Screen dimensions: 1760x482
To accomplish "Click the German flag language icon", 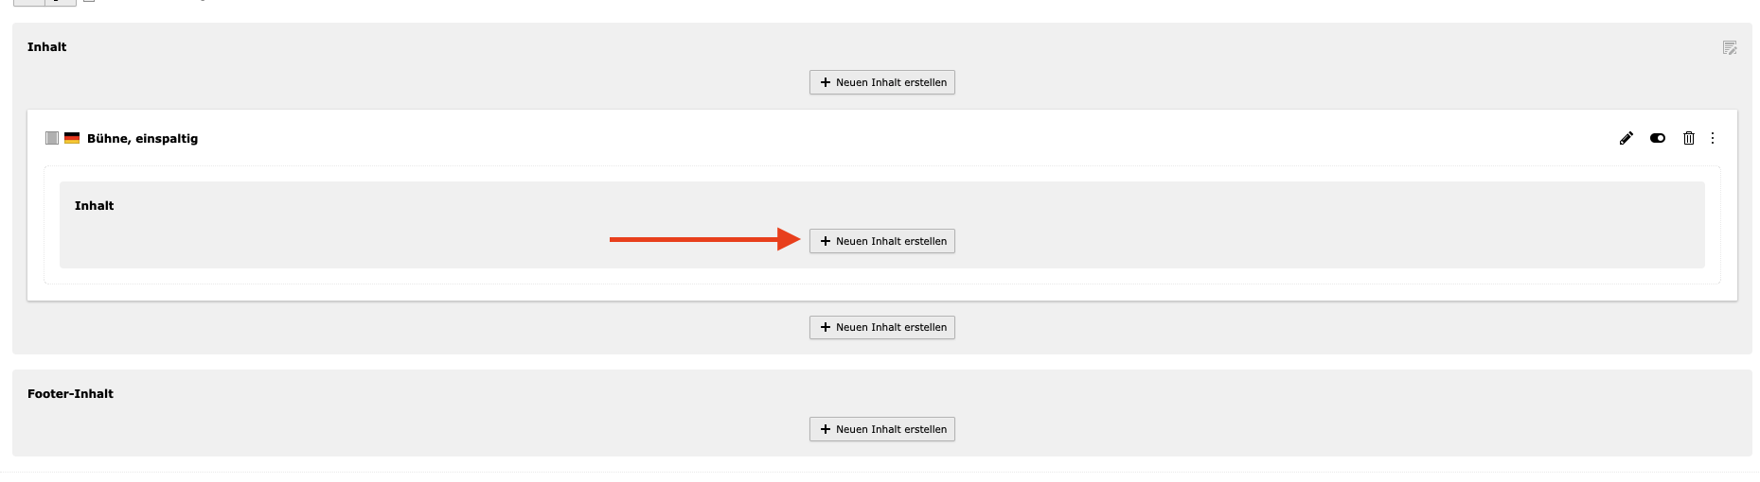I will click(x=72, y=138).
